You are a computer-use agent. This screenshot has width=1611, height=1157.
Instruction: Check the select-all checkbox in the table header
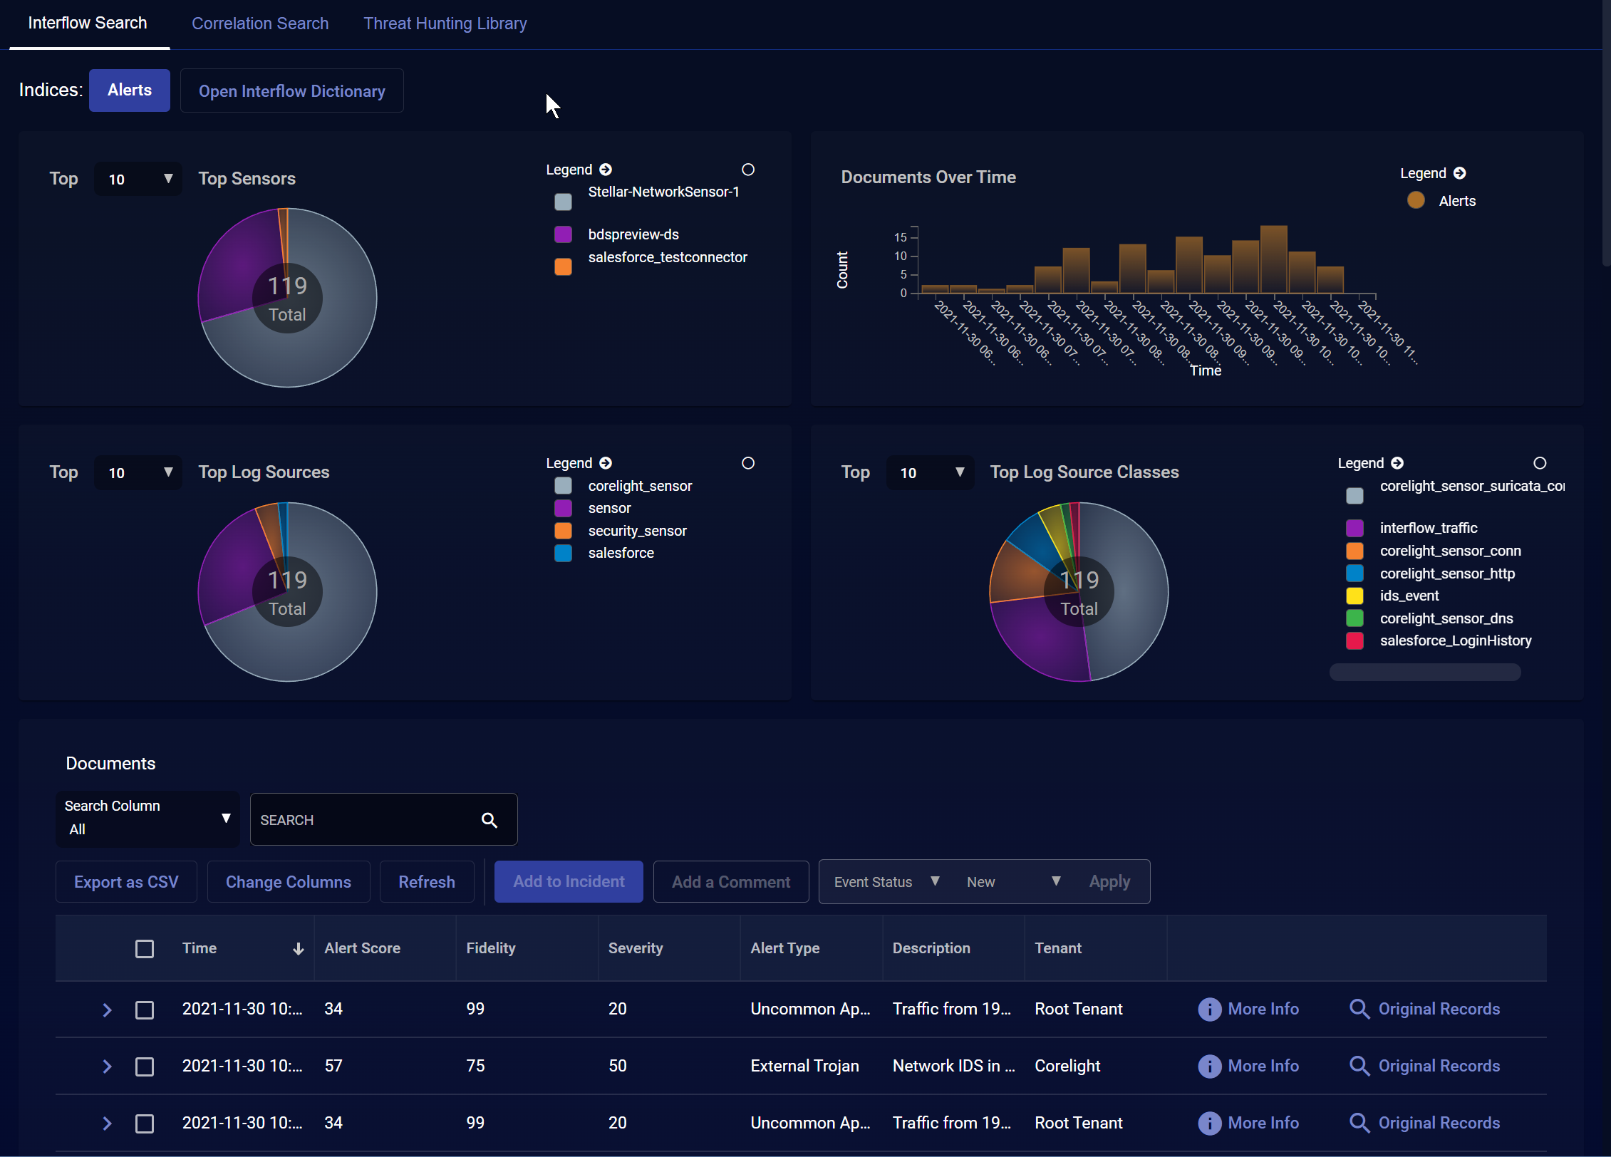[x=145, y=948]
